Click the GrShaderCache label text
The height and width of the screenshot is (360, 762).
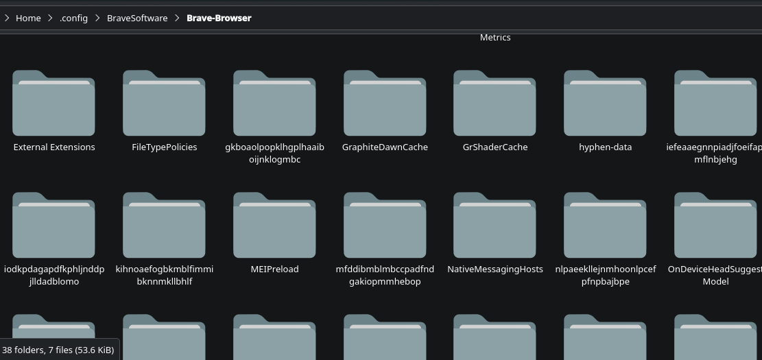click(495, 147)
